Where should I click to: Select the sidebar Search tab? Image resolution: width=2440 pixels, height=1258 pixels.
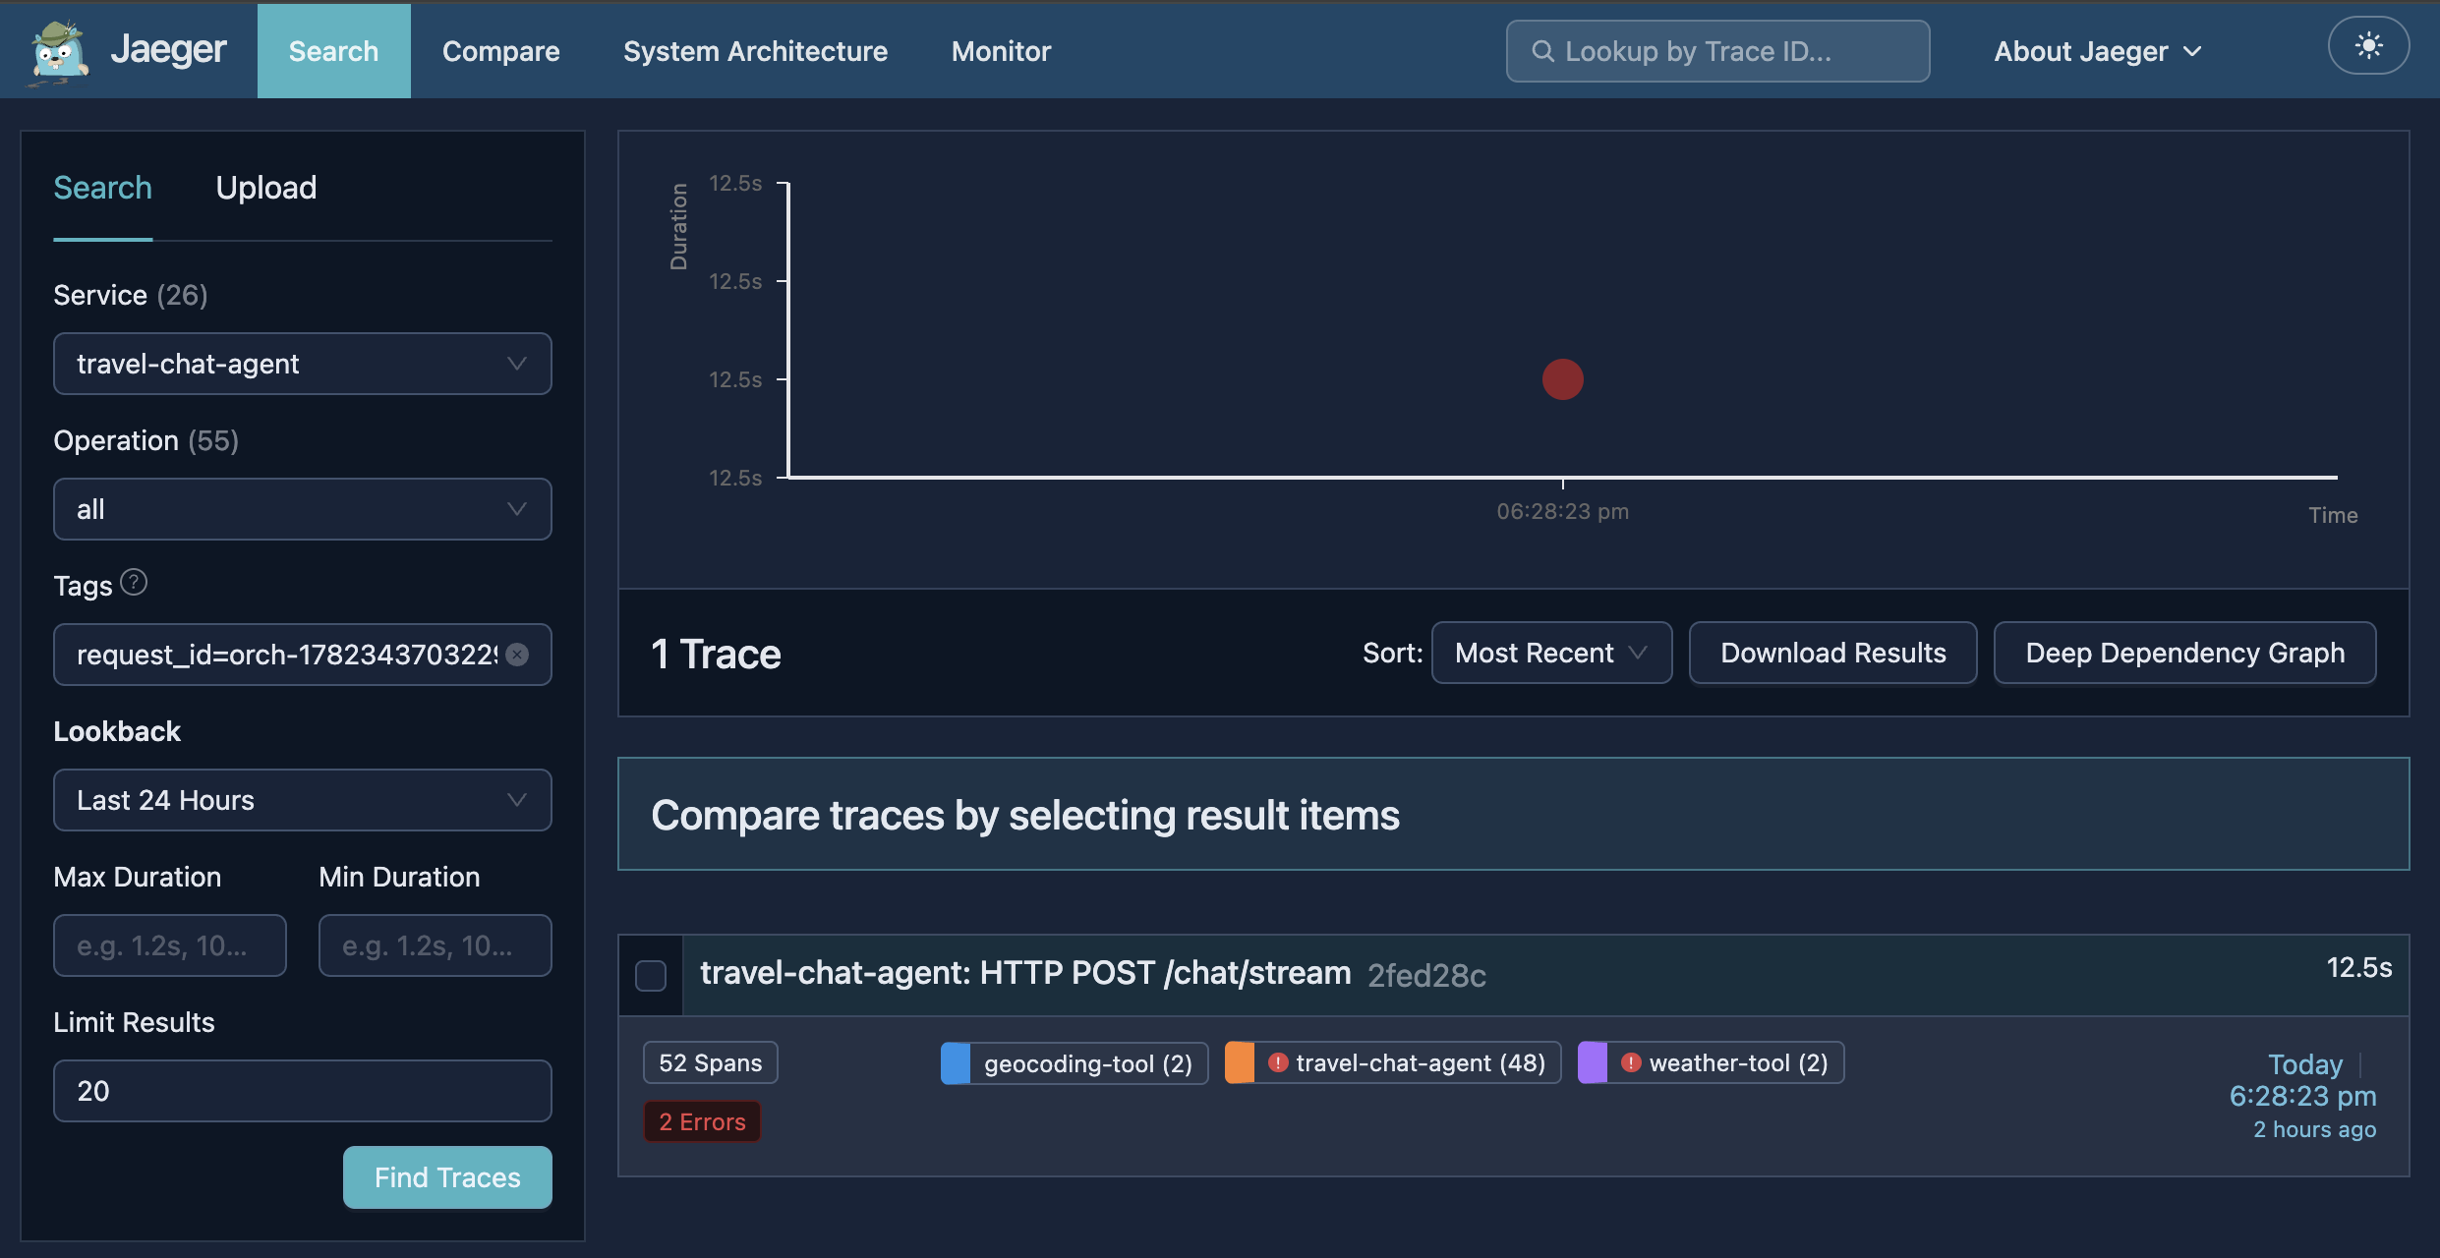pyautogui.click(x=103, y=188)
